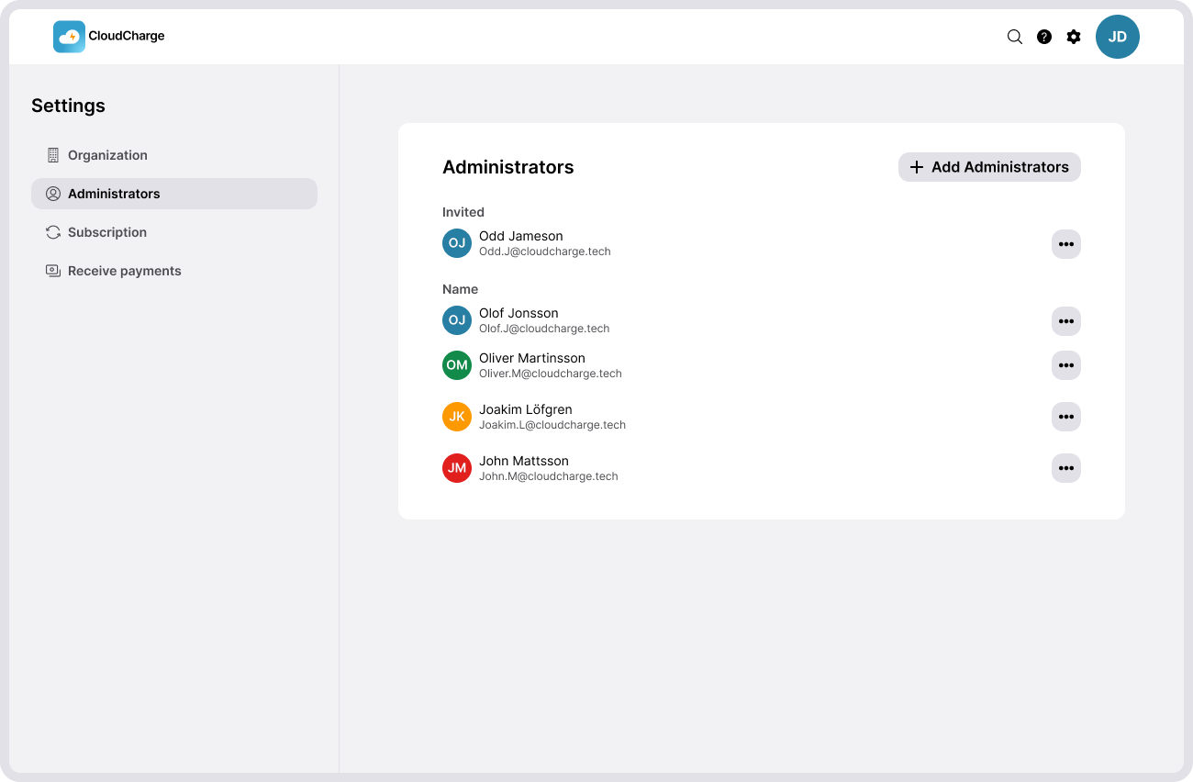
Task: Open the JD user profile avatar
Action: [1118, 37]
